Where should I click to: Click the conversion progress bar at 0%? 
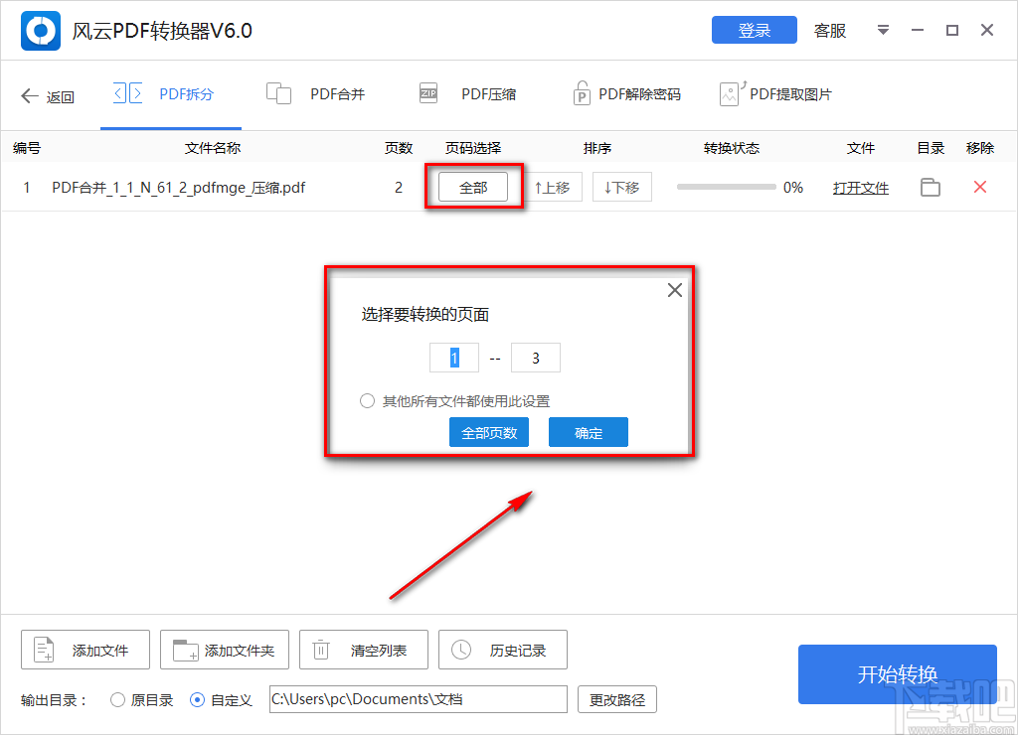(x=726, y=187)
